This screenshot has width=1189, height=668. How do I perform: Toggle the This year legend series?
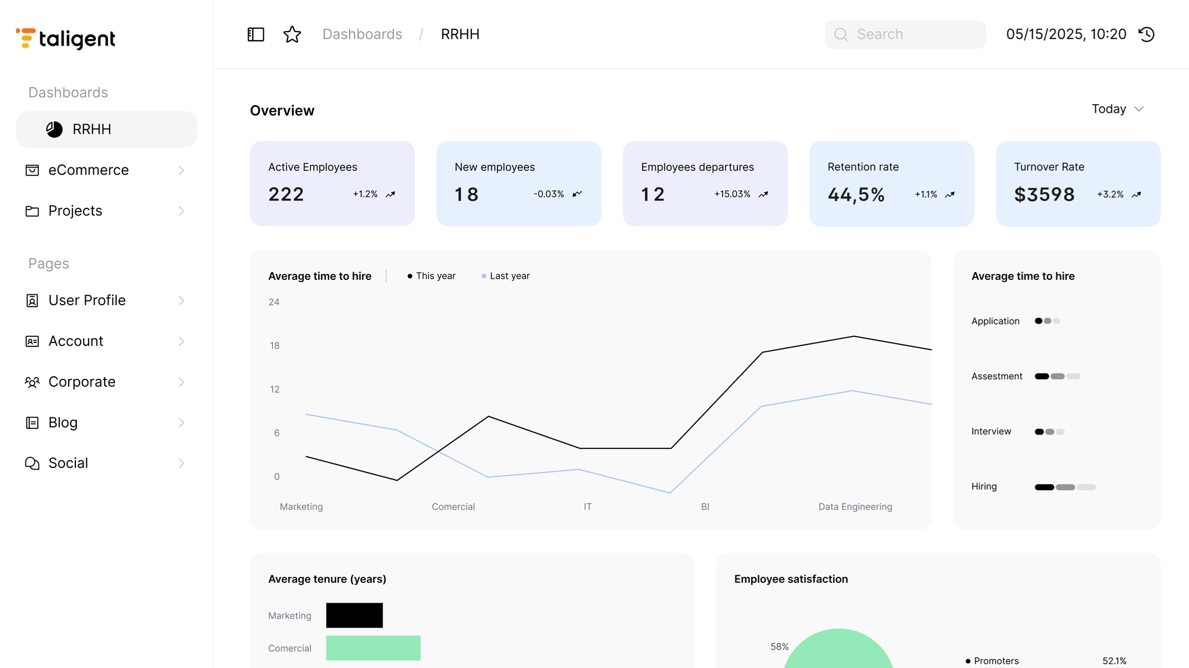point(431,276)
